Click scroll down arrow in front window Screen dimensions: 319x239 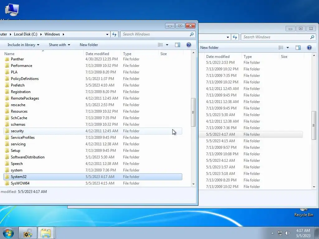click(x=193, y=184)
